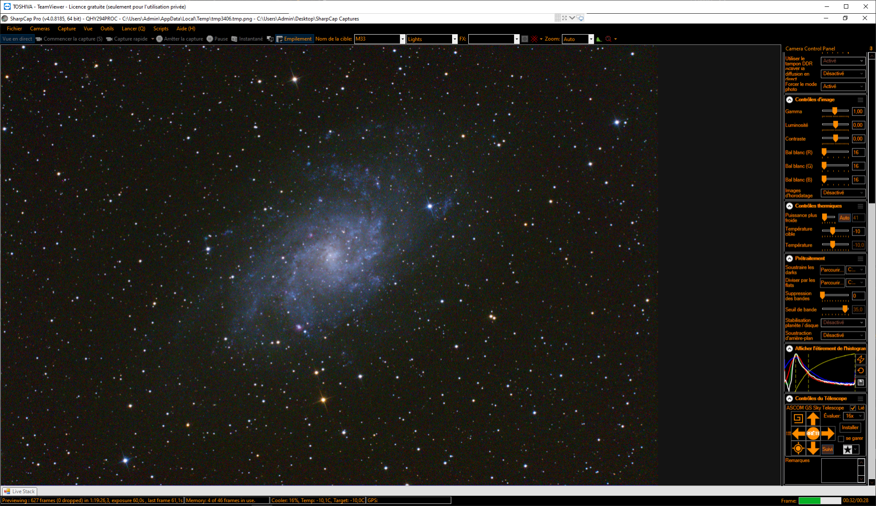Click the hamburger menu of Contrôles d'image
Viewport: 876px width, 506px height.
(860, 100)
